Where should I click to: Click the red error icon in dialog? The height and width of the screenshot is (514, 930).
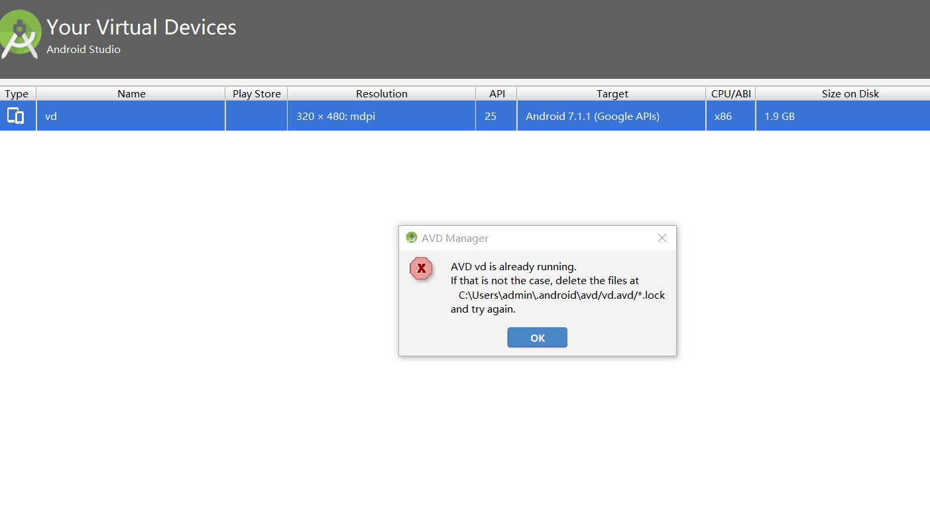click(421, 268)
